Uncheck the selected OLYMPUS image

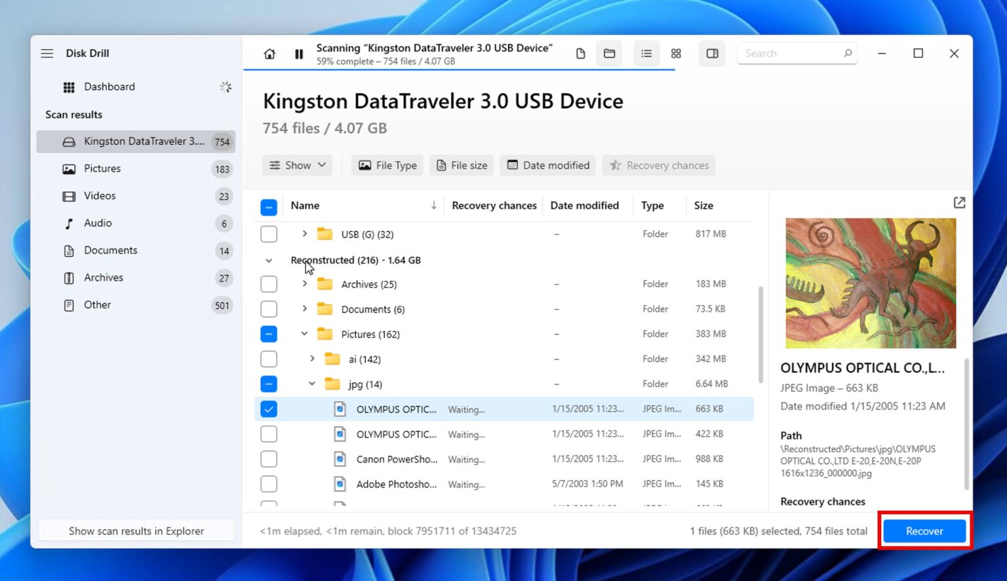click(x=269, y=409)
